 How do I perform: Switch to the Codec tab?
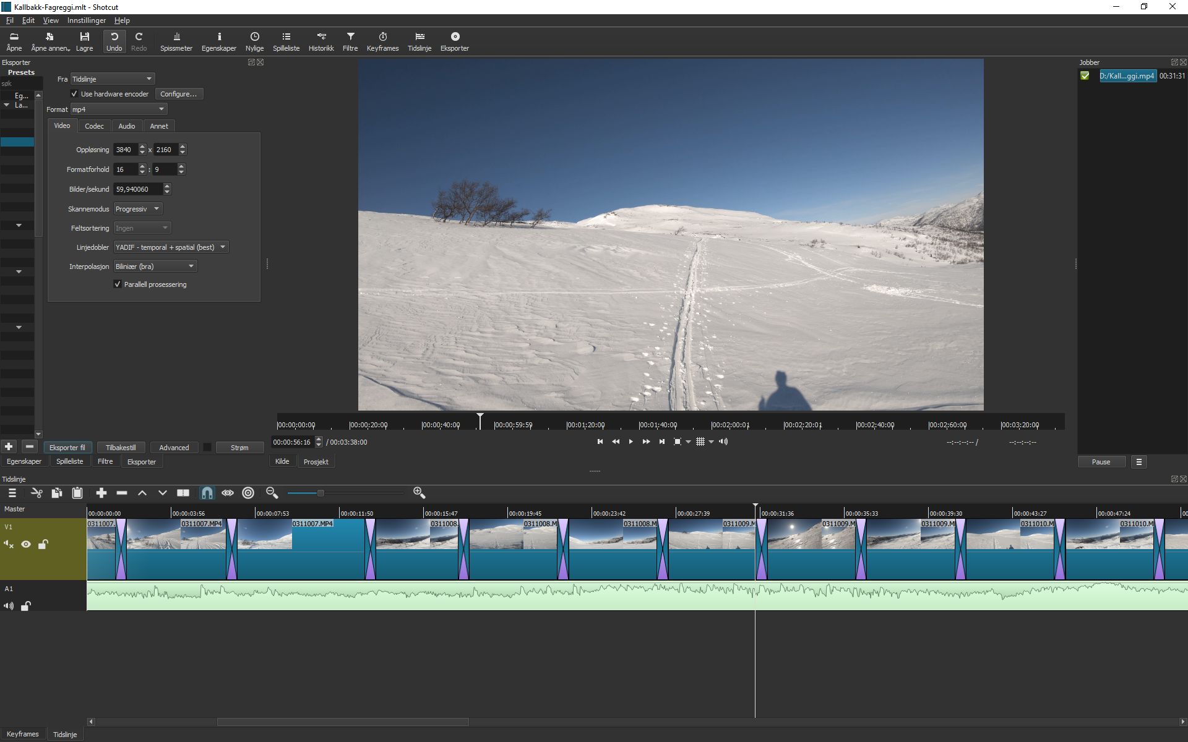pos(94,126)
